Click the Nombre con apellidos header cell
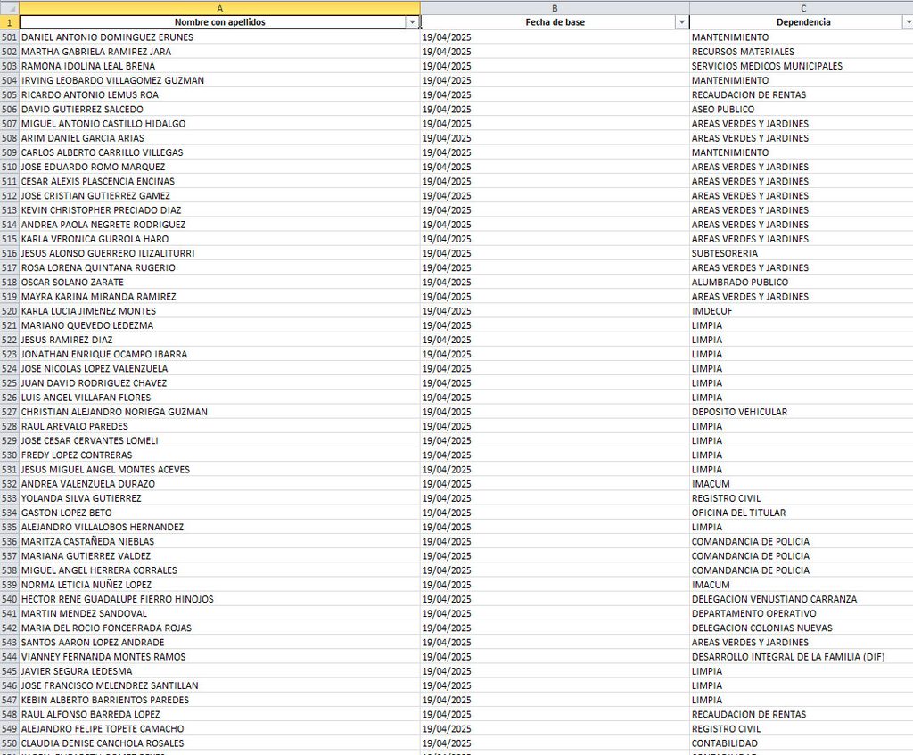This screenshot has height=755, width=913. point(219,22)
